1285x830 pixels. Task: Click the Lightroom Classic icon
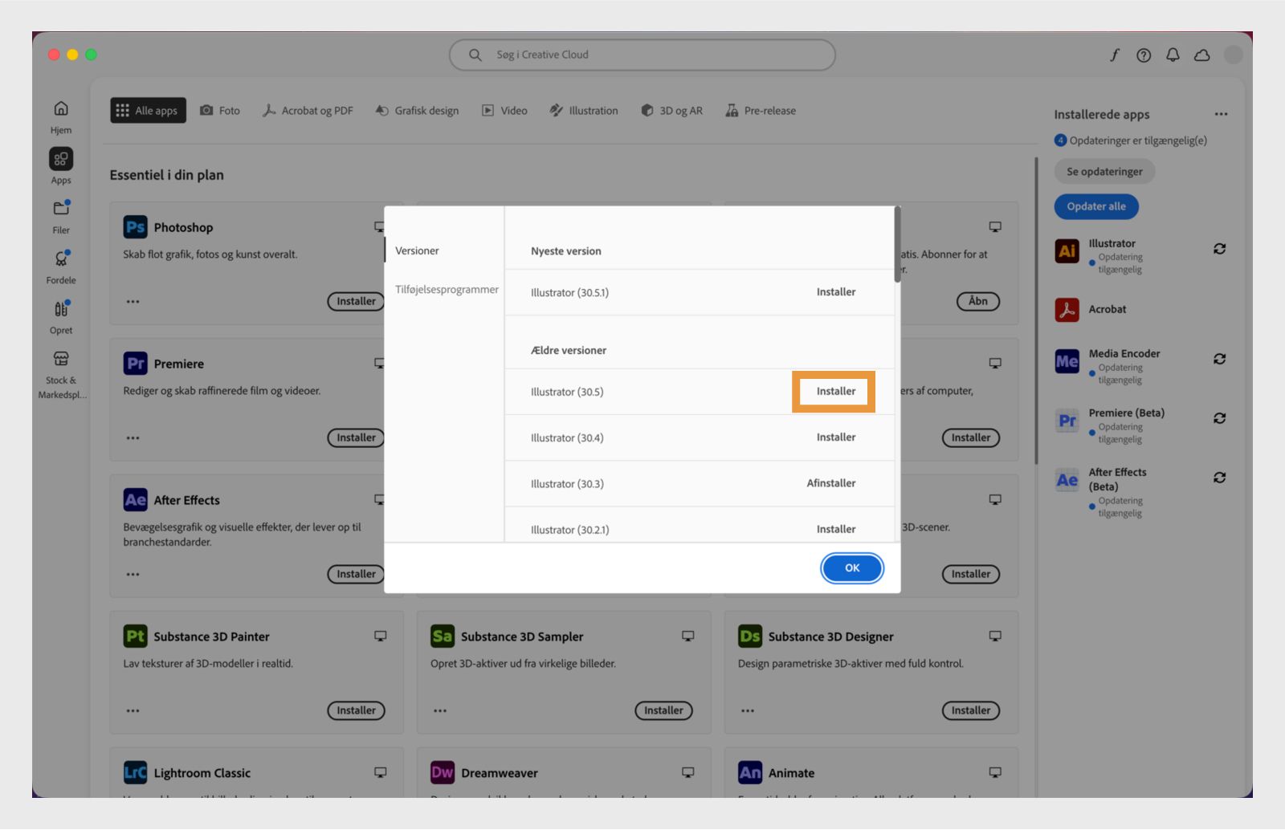(135, 773)
